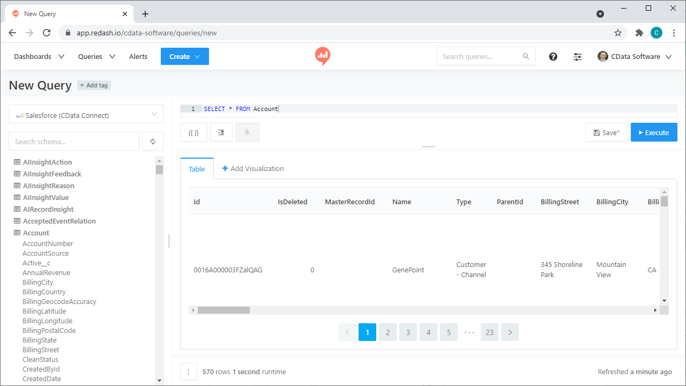Execute the query
Image resolution: width=686 pixels, height=386 pixels.
pos(654,132)
